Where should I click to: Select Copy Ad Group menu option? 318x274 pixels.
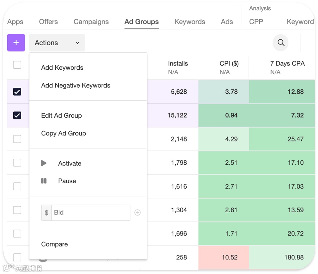pyautogui.click(x=63, y=133)
